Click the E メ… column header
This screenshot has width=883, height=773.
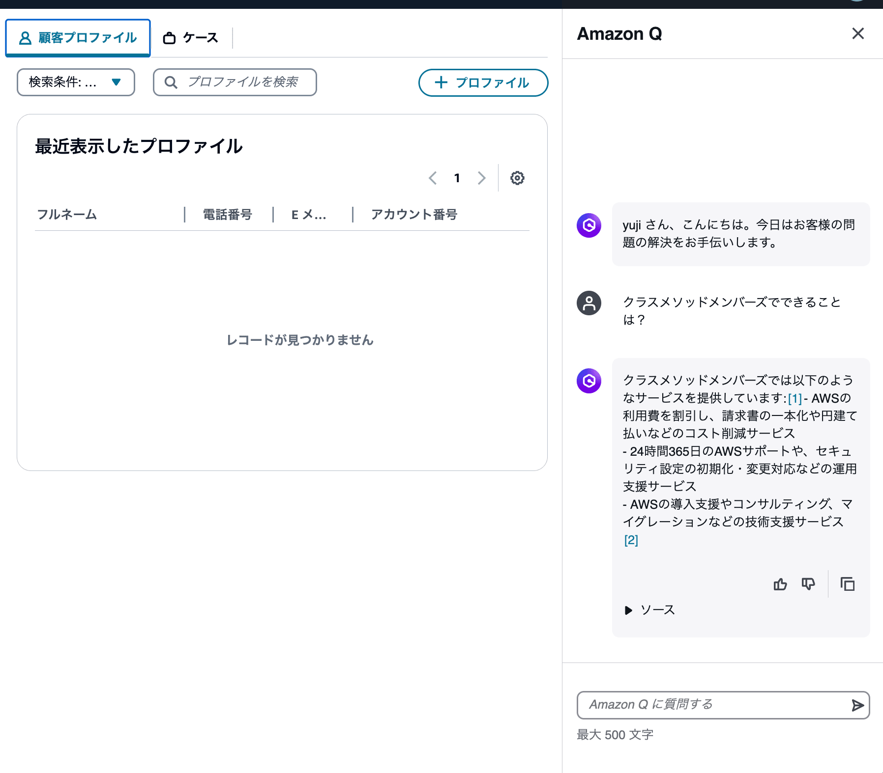[x=309, y=215]
